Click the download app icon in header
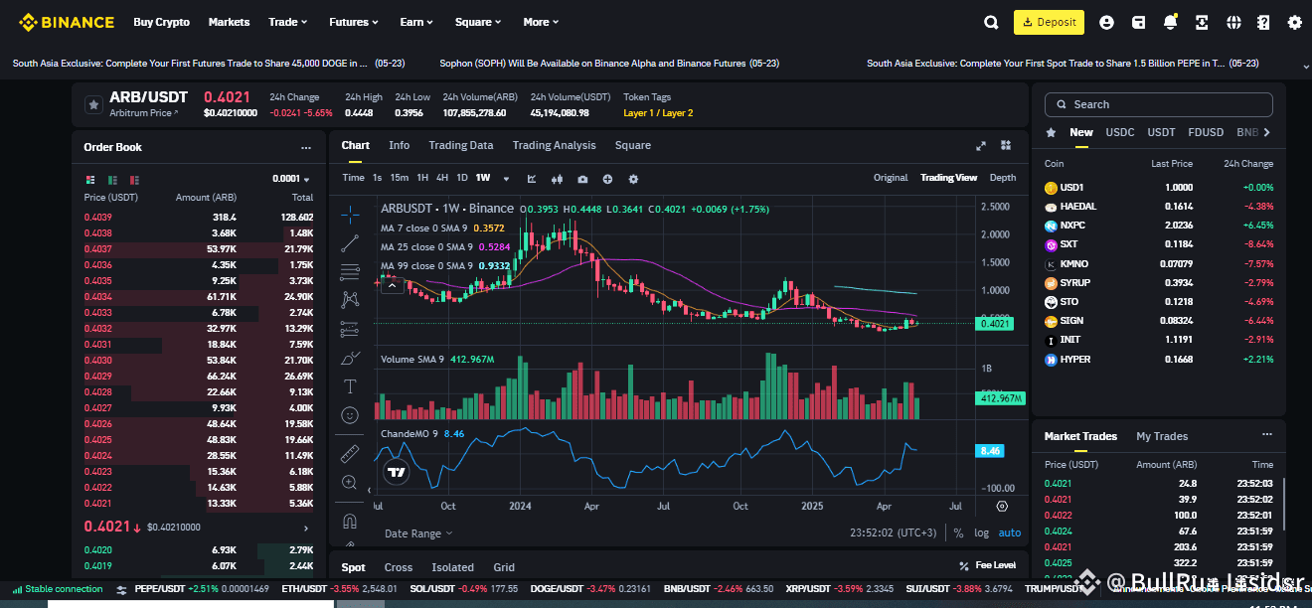Viewport: 1312px width, 608px height. click(1202, 22)
